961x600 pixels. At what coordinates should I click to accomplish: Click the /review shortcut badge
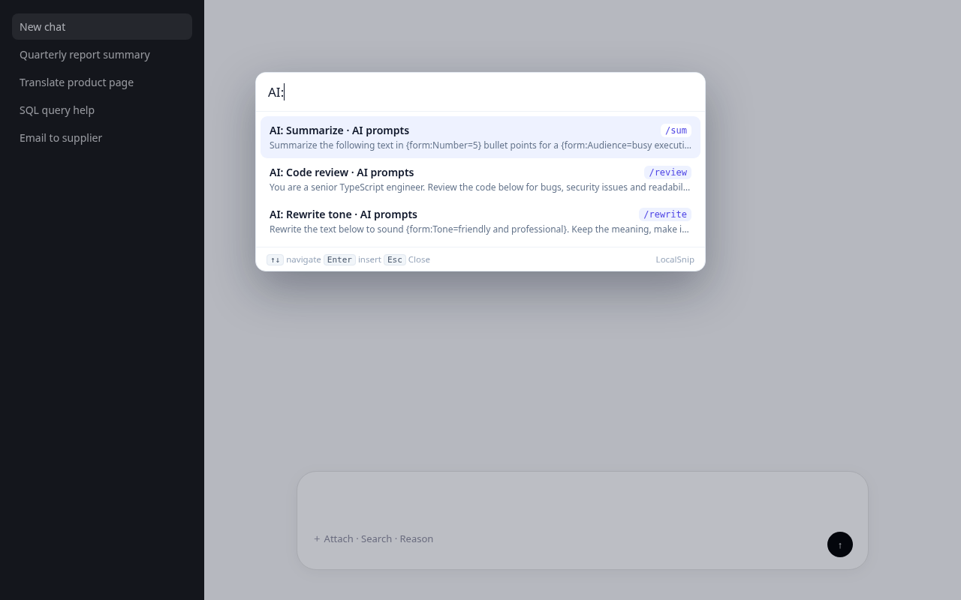667,172
